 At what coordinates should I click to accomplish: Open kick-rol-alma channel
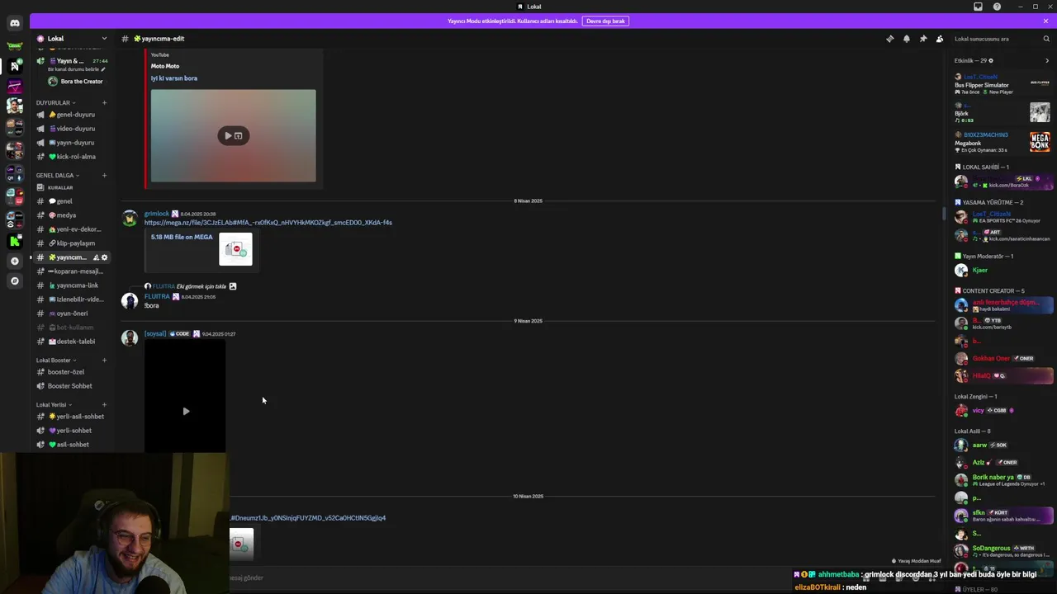[x=72, y=157]
